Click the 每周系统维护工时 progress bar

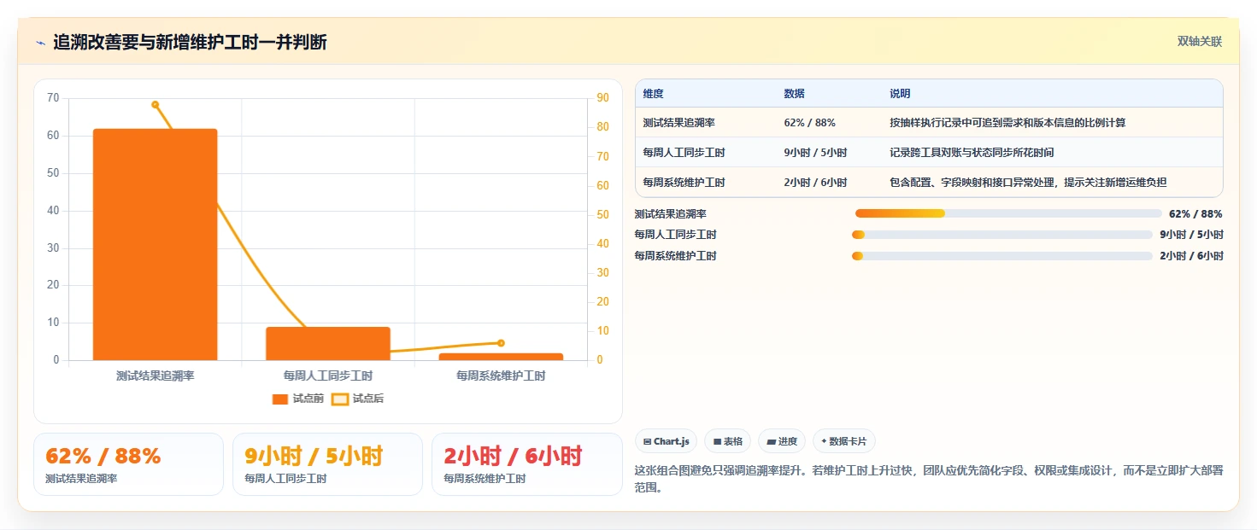[x=1002, y=256]
